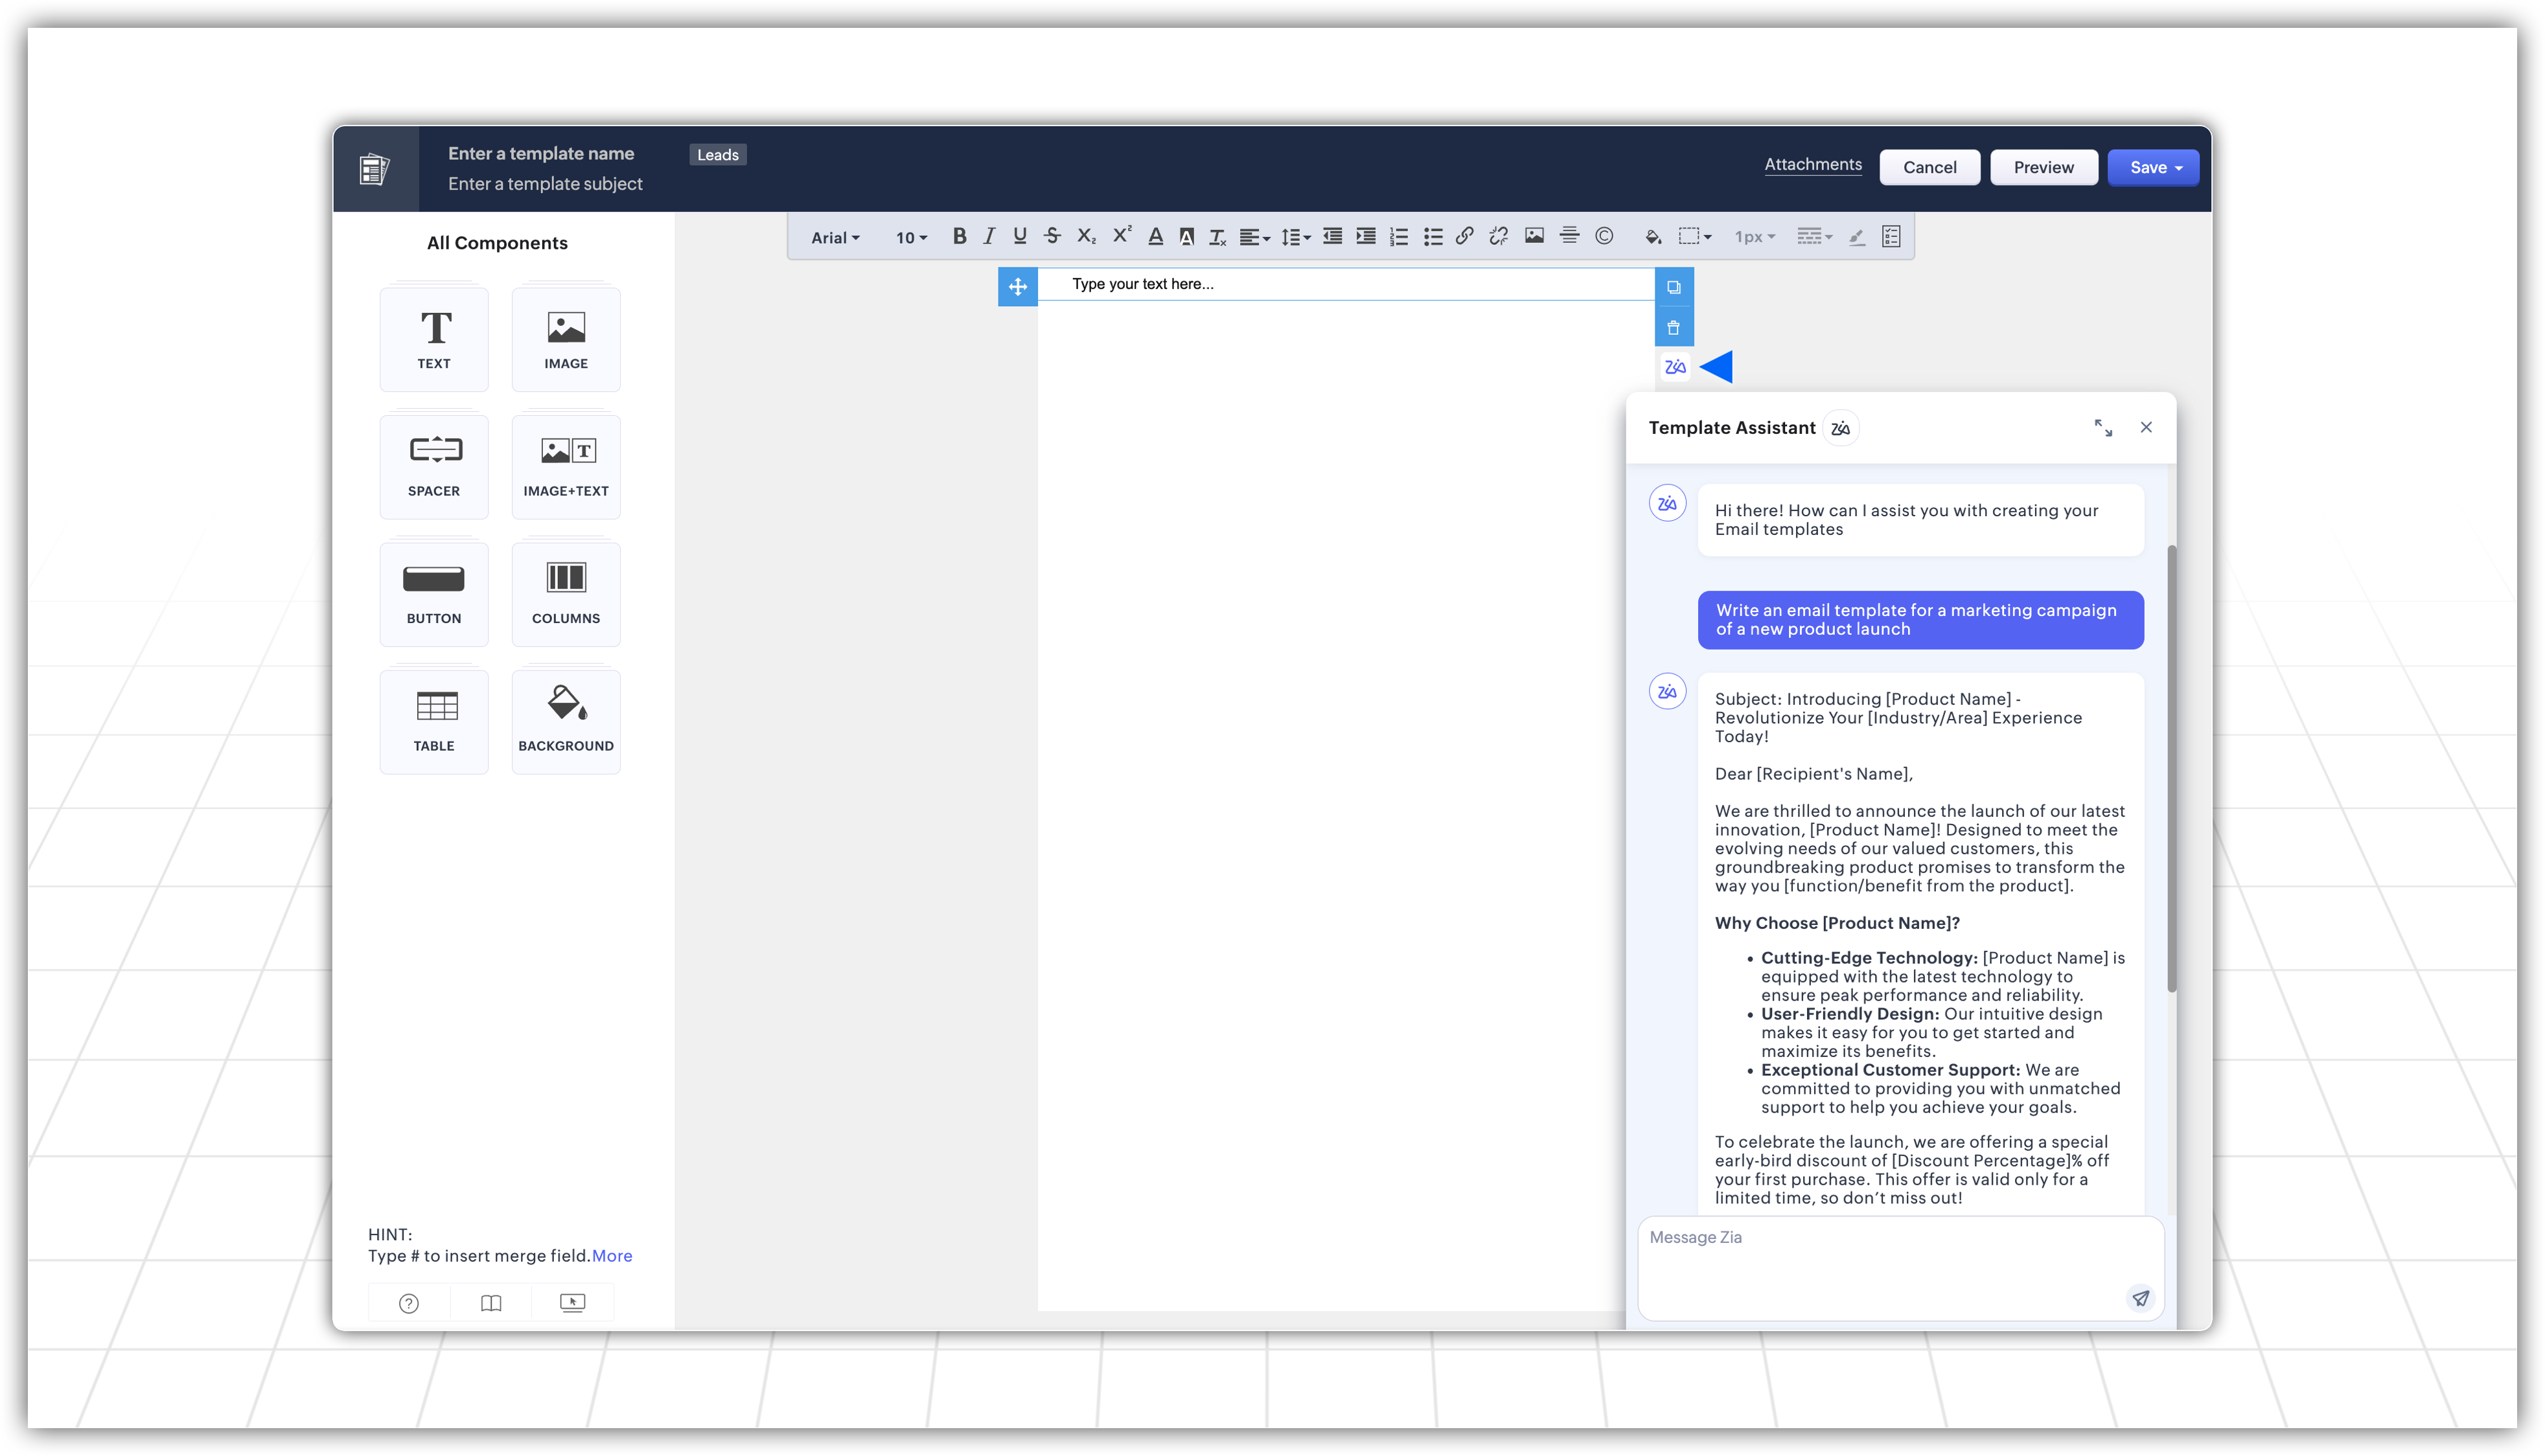Add the TABLE component
The width and height of the screenshot is (2545, 1456).
pos(433,721)
